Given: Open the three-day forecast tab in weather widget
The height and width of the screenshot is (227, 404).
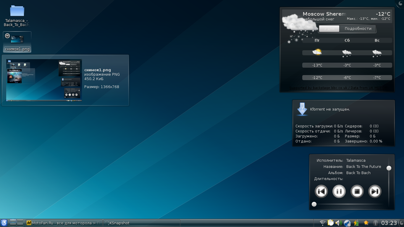Looking at the screenshot, I should click(329, 29).
